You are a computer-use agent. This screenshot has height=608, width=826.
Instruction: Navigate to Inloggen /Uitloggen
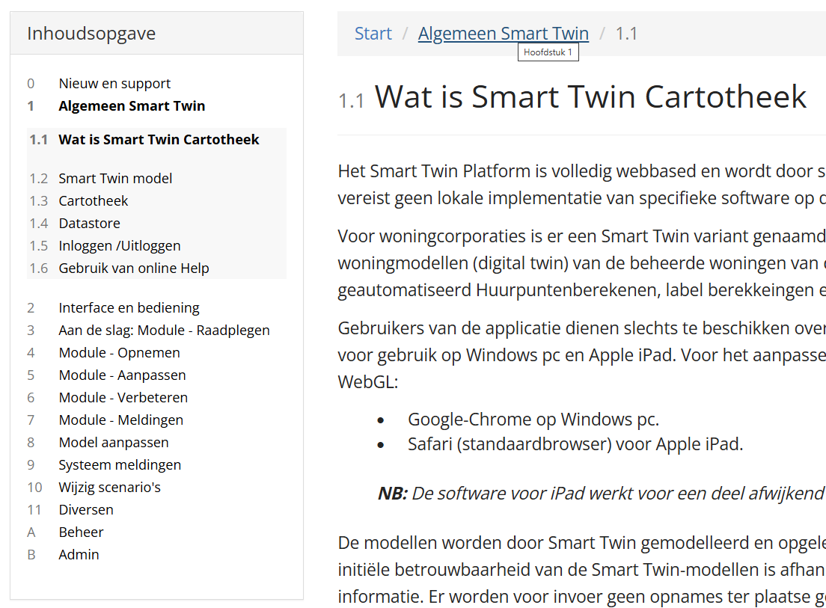(120, 246)
